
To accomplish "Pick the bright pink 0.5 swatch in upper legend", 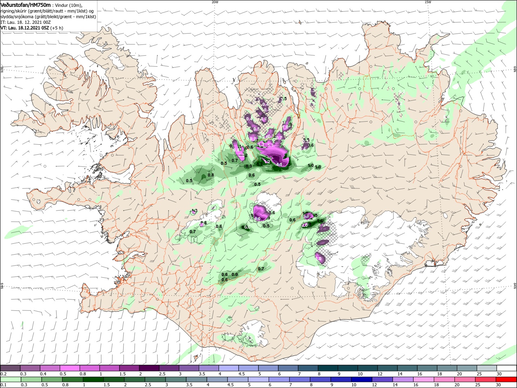I will (69, 368).
